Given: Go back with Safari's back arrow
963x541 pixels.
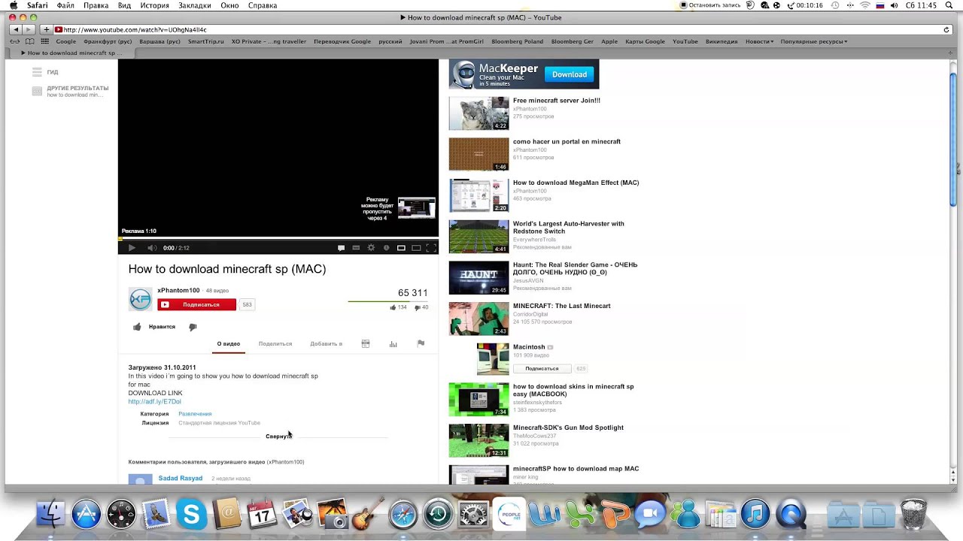Looking at the screenshot, I should click(15, 30).
